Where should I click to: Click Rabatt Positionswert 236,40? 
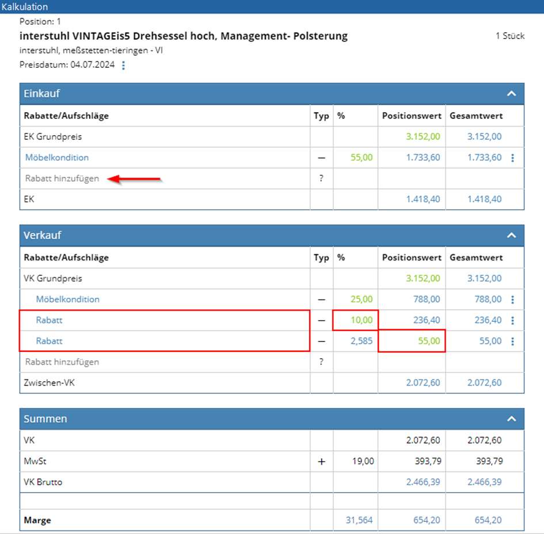click(x=427, y=320)
